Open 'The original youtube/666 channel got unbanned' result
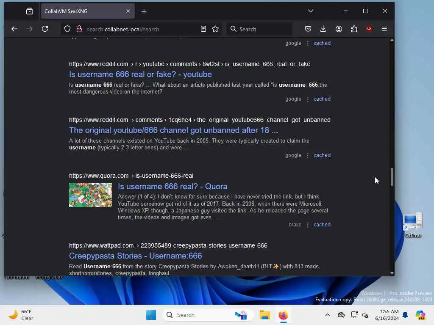This screenshot has height=325, width=434. [173, 130]
